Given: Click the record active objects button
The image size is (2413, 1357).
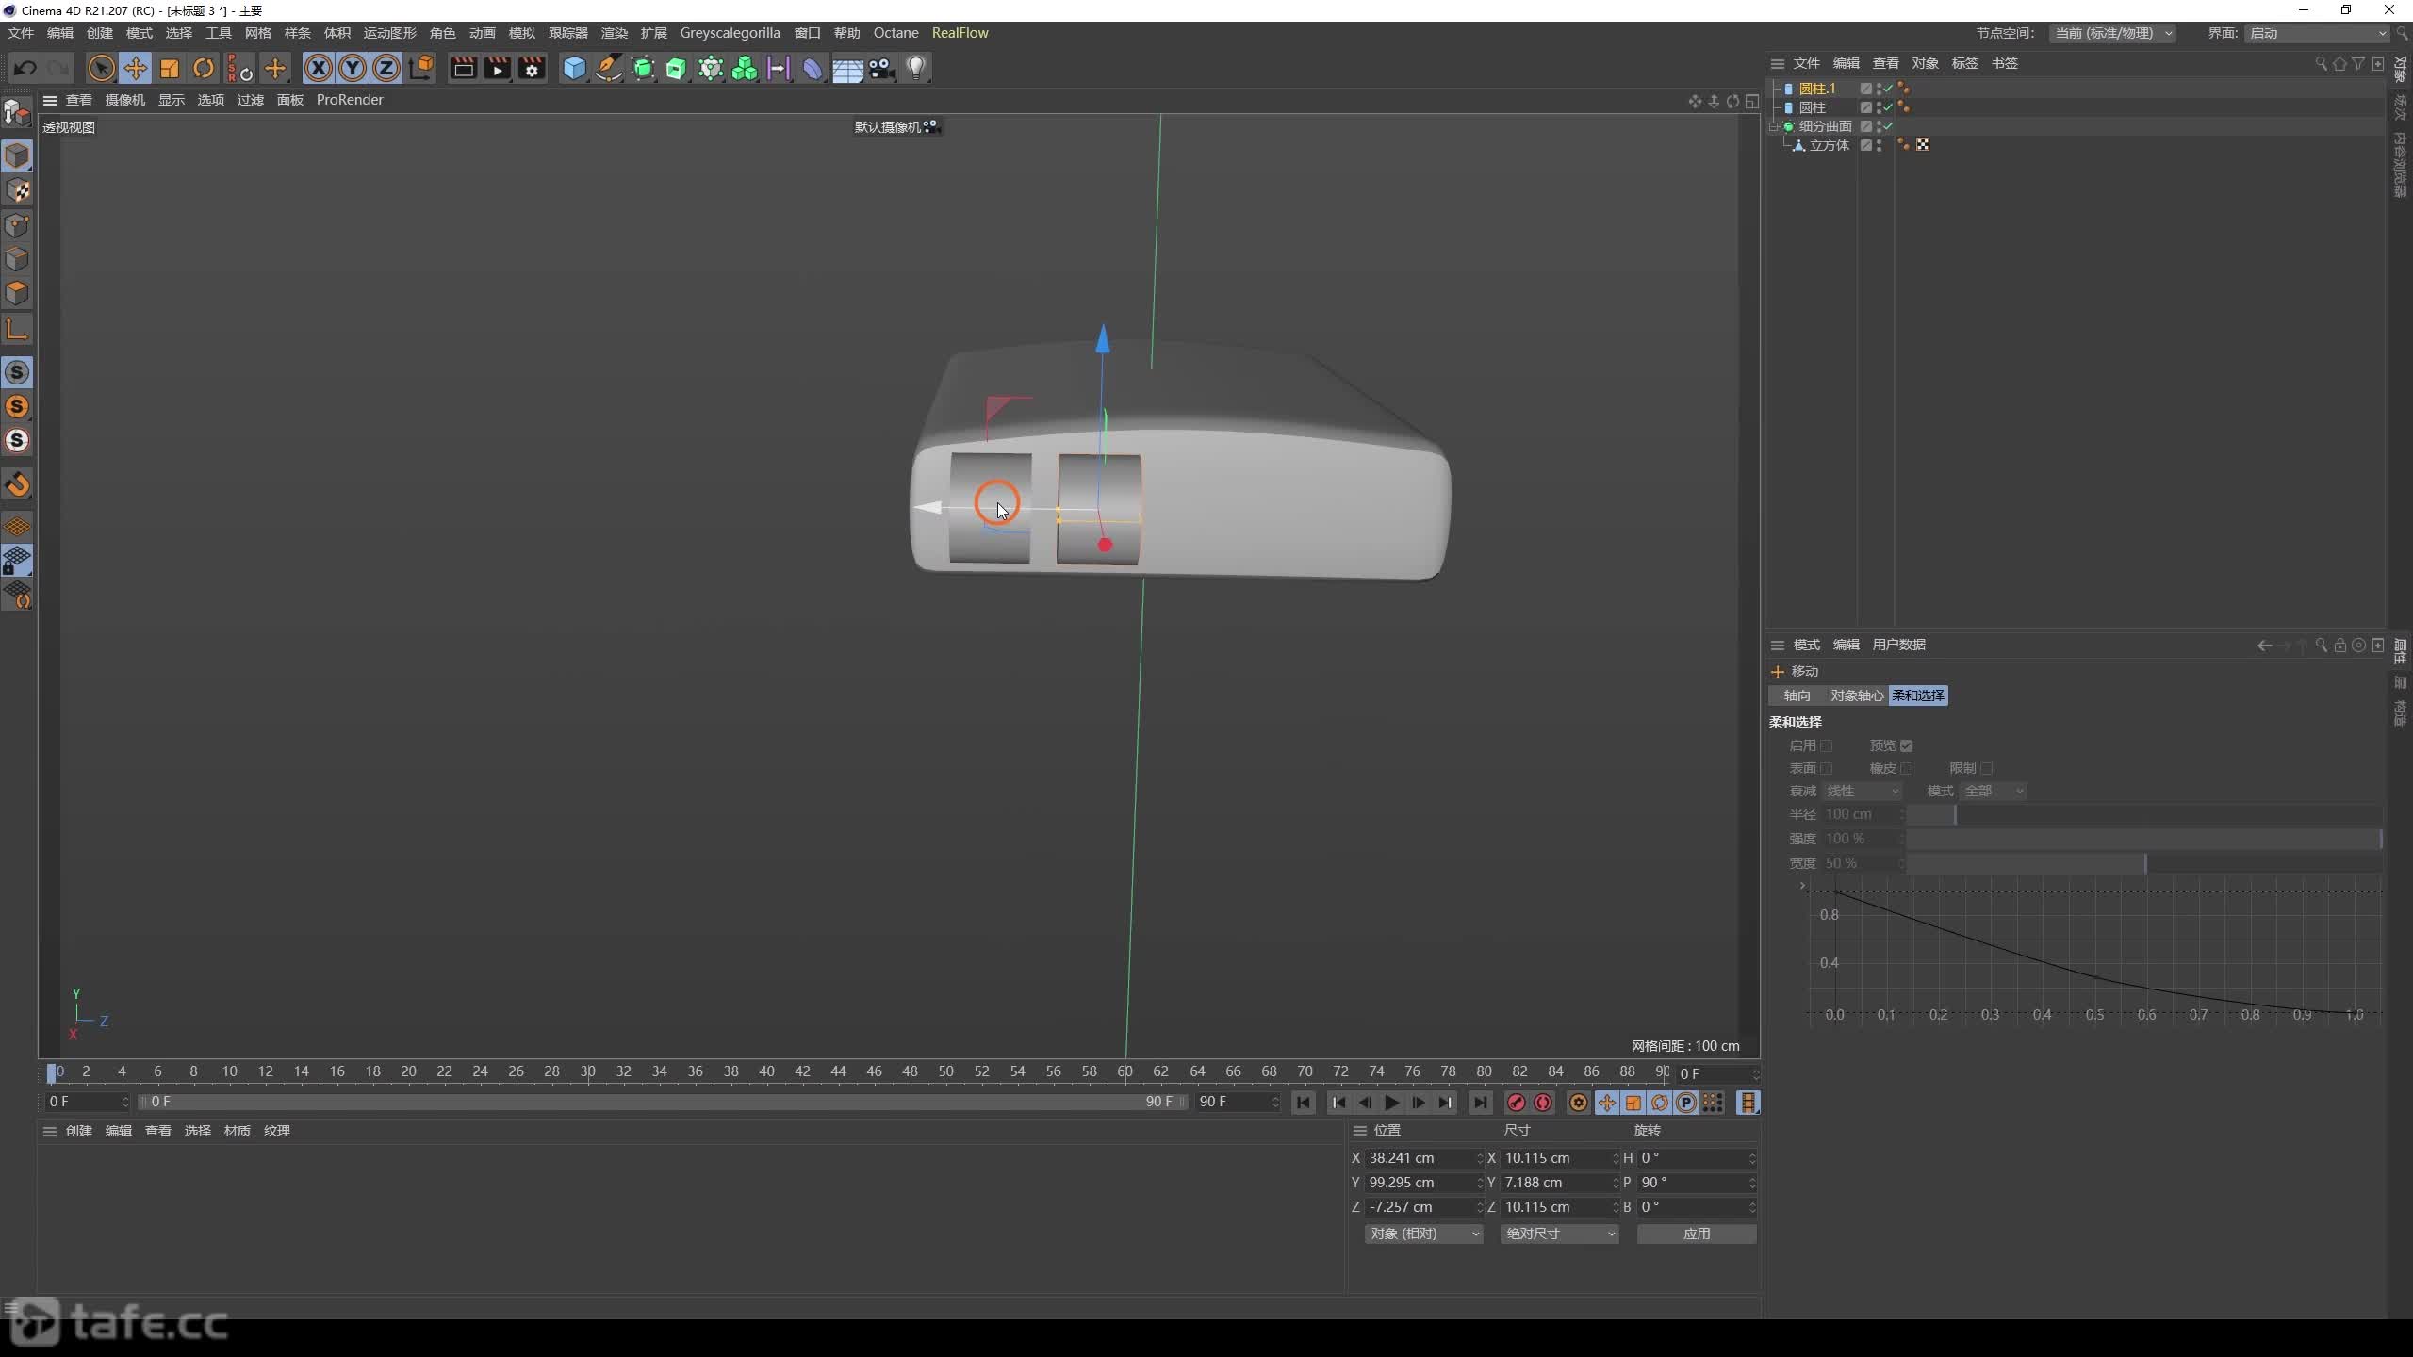Looking at the screenshot, I should [x=1516, y=1103].
